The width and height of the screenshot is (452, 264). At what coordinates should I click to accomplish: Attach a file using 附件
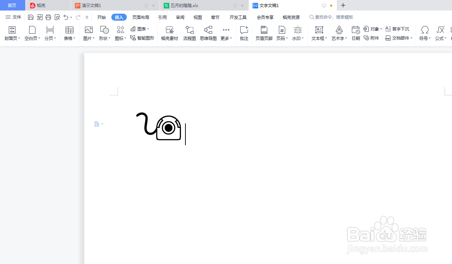point(371,38)
